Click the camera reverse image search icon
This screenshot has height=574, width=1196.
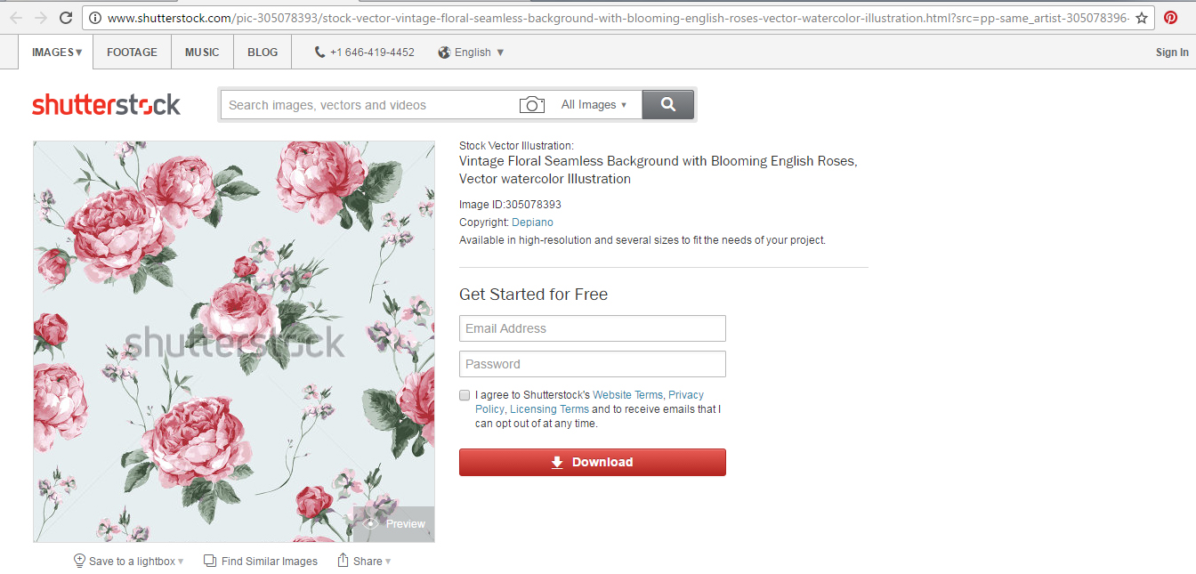point(531,105)
